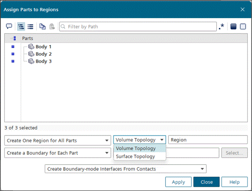The height and width of the screenshot is (191, 252).
Task: Toggle the selection marker for Body 1
Action: click(12, 47)
